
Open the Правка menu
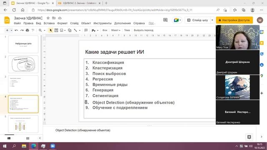(x=28, y=23)
